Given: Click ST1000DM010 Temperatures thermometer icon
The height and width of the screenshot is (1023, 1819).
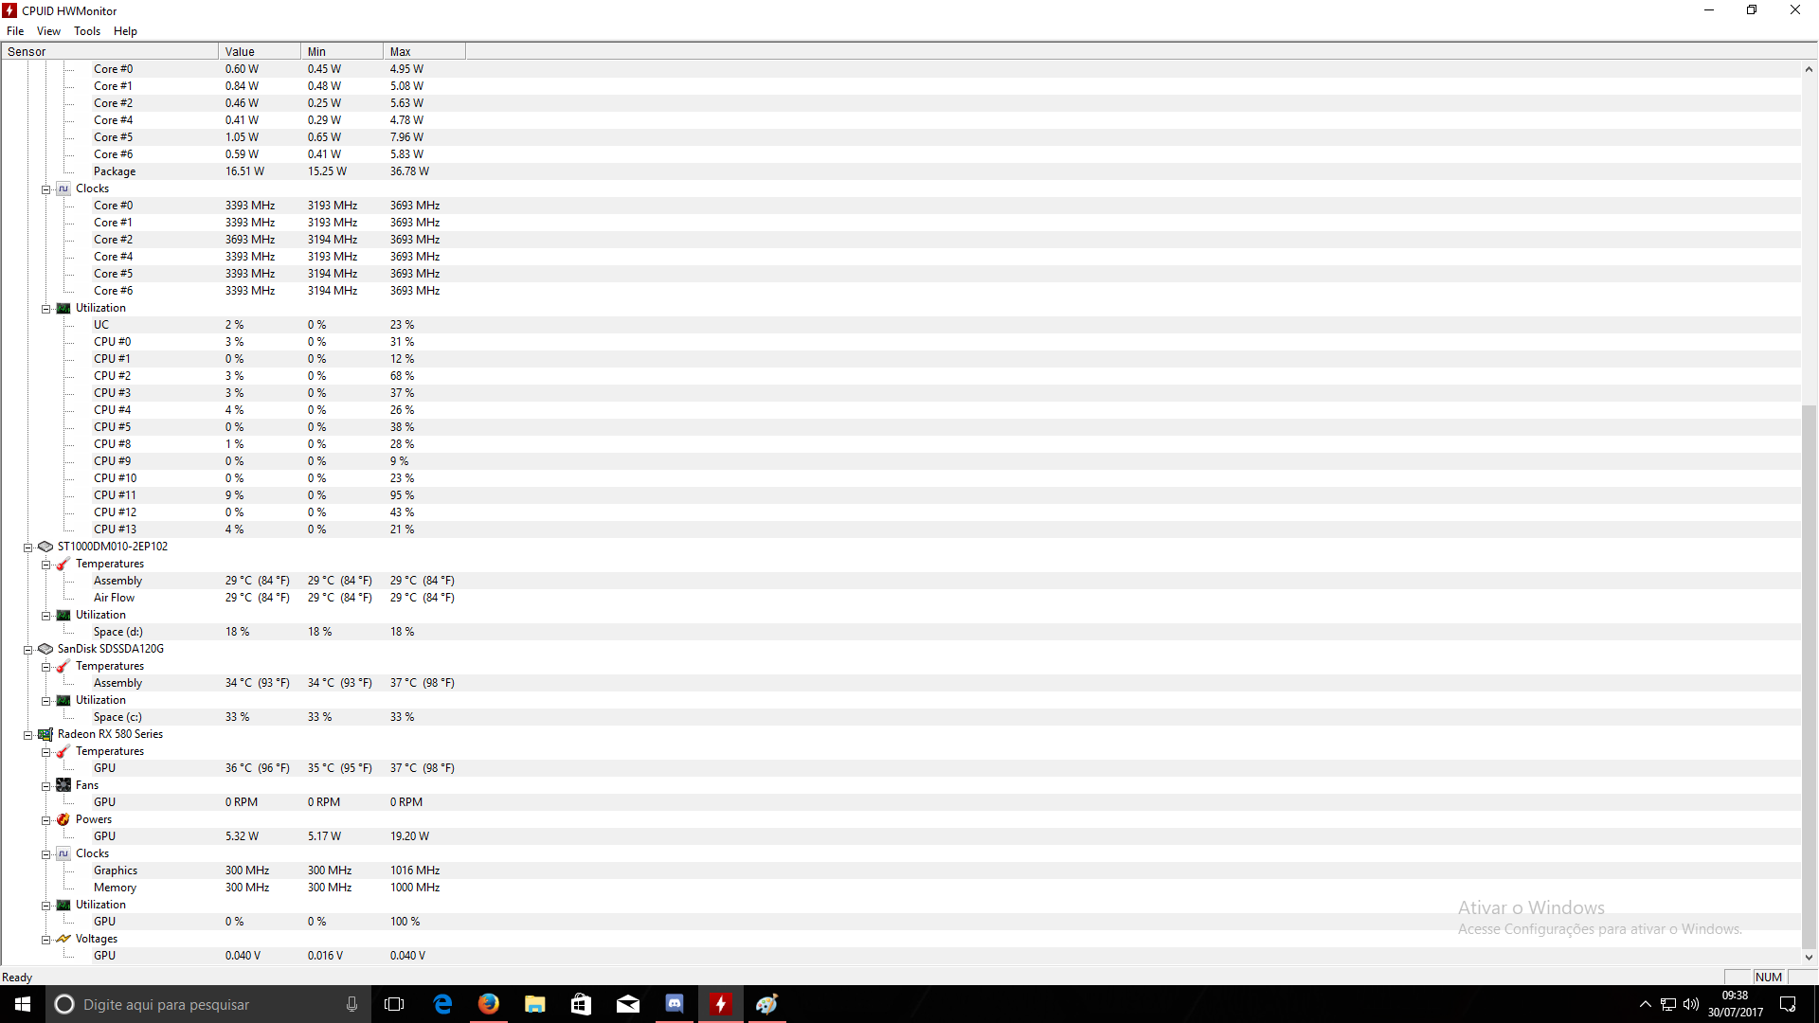Looking at the screenshot, I should (63, 564).
